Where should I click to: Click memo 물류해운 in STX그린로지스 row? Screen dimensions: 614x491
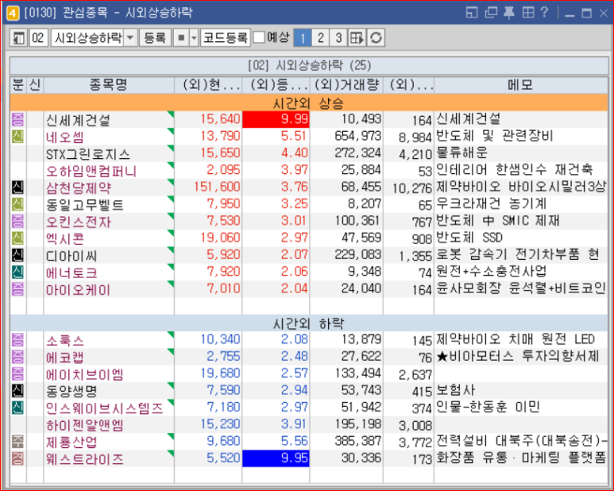[462, 153]
